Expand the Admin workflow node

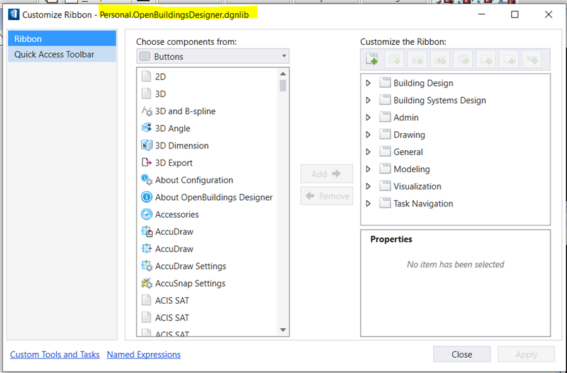(368, 117)
